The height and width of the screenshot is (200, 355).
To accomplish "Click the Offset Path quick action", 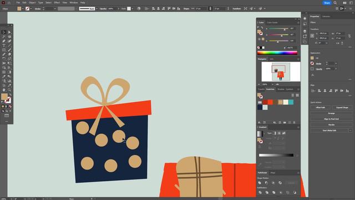I will (321, 107).
